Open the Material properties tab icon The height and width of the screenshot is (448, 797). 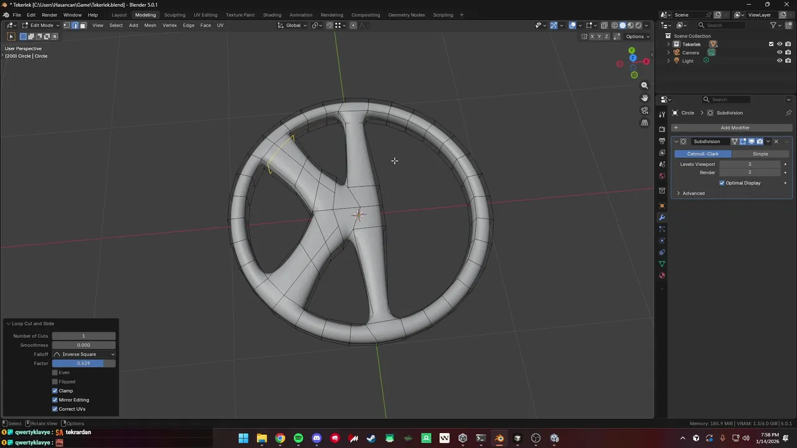coord(662,275)
